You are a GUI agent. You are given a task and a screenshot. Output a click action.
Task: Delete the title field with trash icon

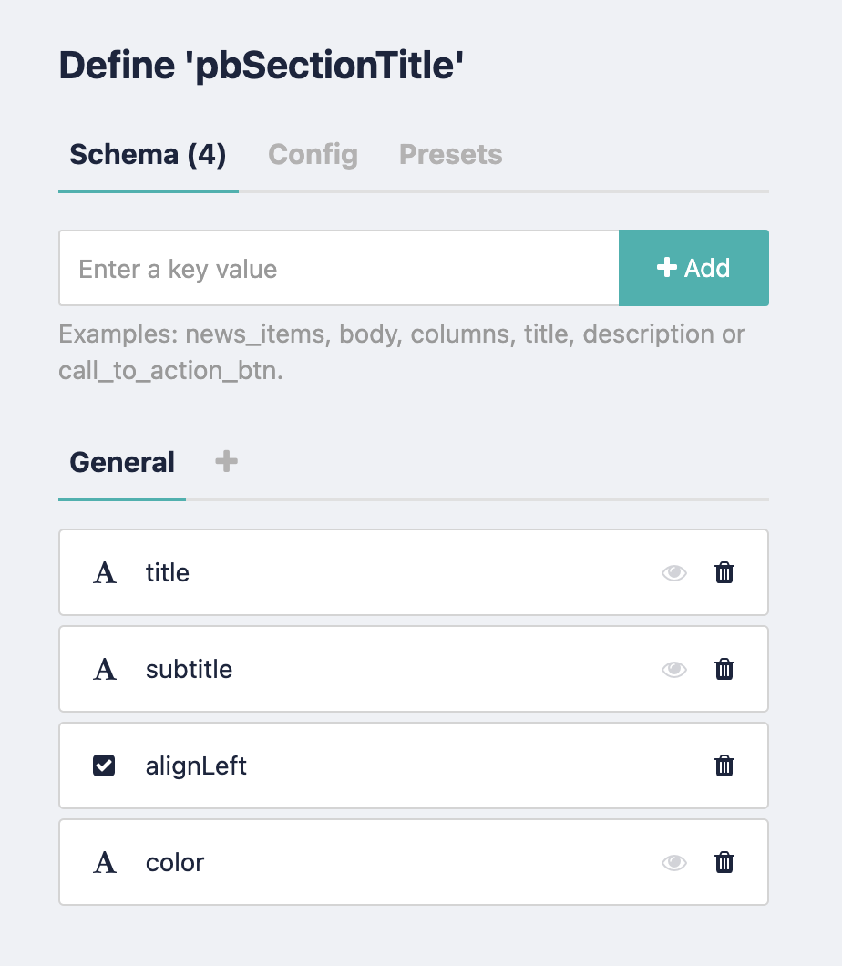[724, 573]
